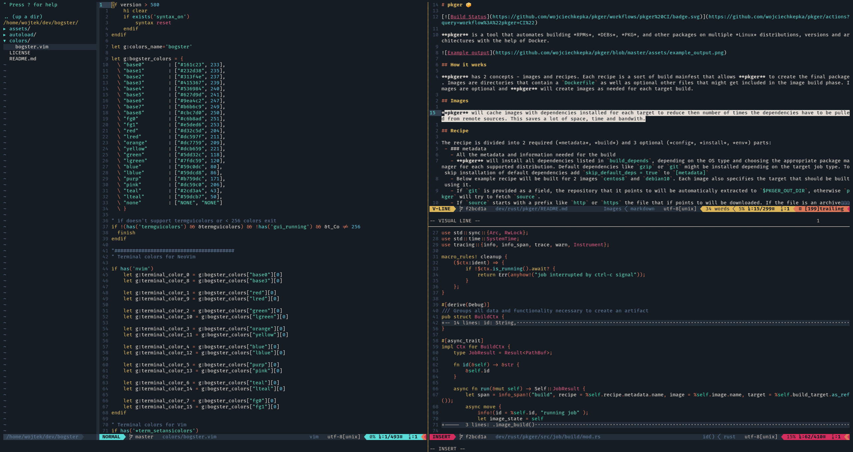This screenshot has width=853, height=452.
Task: Click the 34 words count segment
Action: [717, 209]
